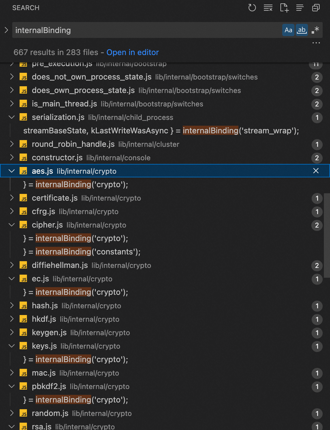Expand constructor.js results
The height and width of the screenshot is (430, 330).
tap(12, 158)
